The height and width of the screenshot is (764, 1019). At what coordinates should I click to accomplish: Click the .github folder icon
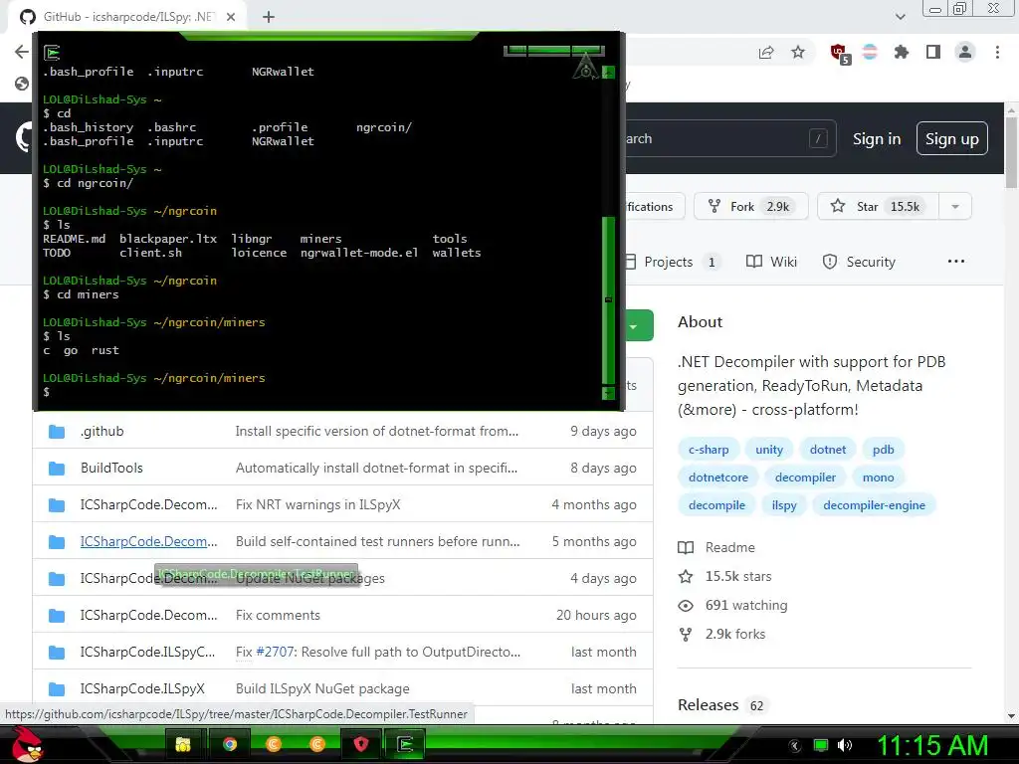[57, 432]
